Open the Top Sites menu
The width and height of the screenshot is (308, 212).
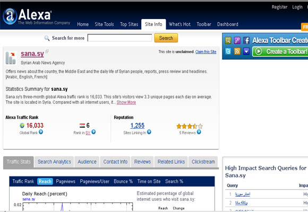(x=129, y=24)
